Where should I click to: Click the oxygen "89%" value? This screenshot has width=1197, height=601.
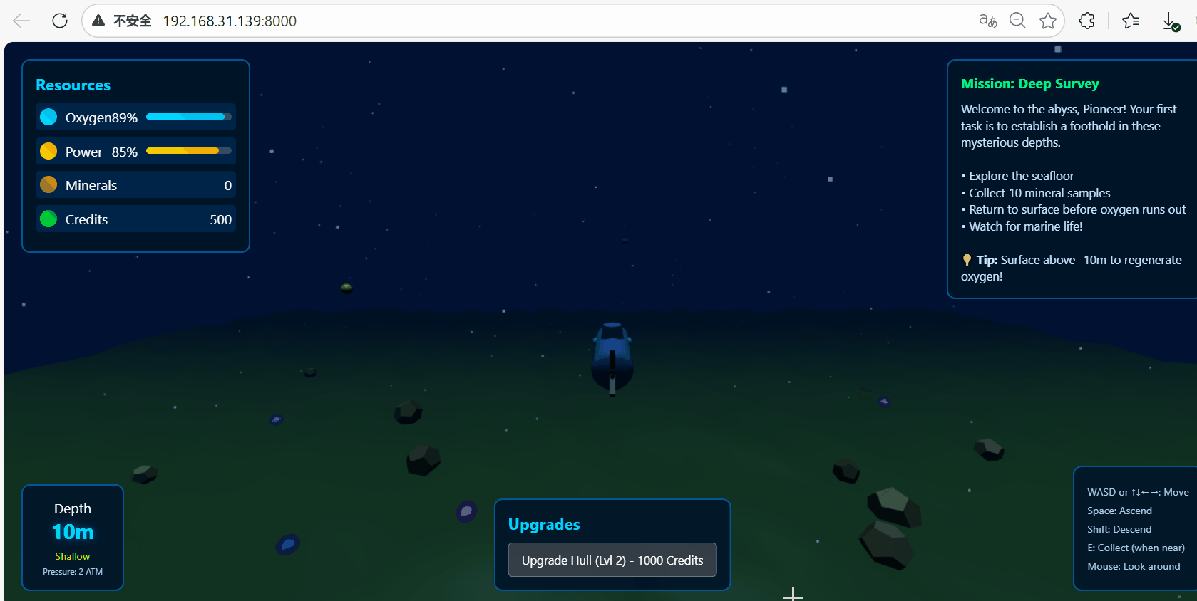click(x=124, y=117)
